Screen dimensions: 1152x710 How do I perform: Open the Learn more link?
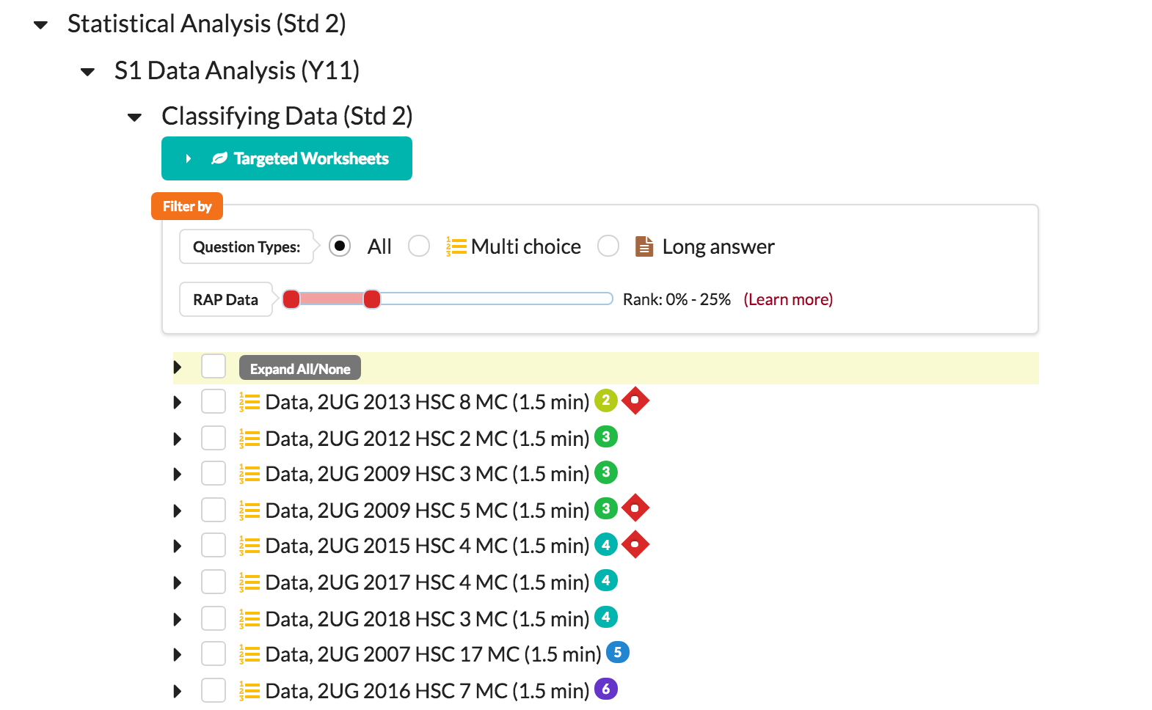(788, 299)
